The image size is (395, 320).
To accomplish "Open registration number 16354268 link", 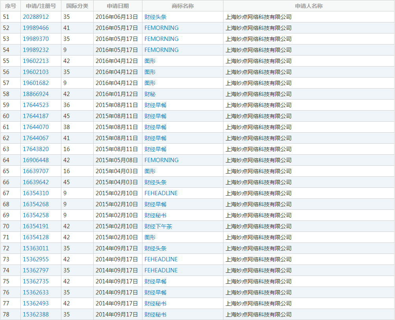I will point(36,204).
